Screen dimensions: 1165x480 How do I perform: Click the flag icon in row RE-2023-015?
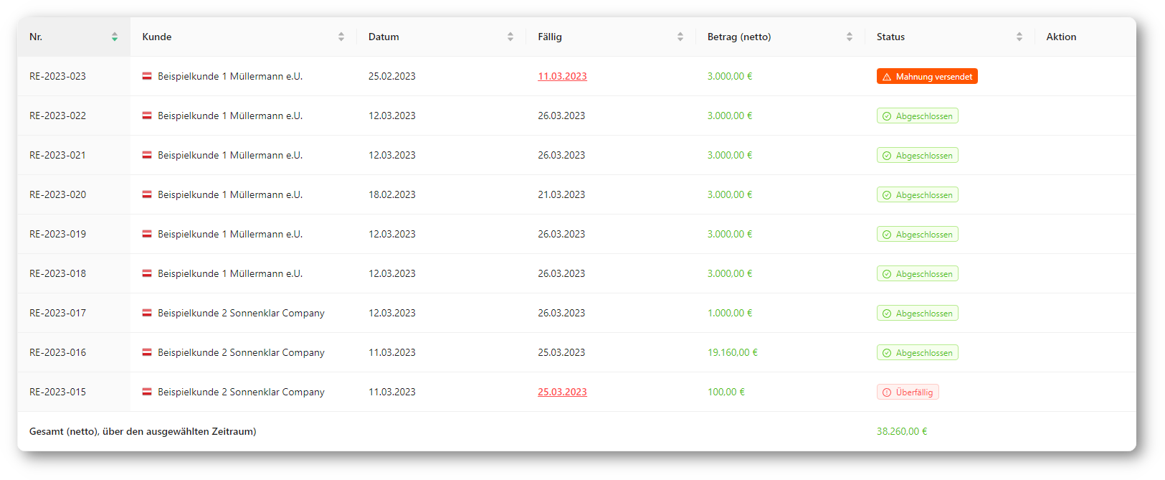147,392
